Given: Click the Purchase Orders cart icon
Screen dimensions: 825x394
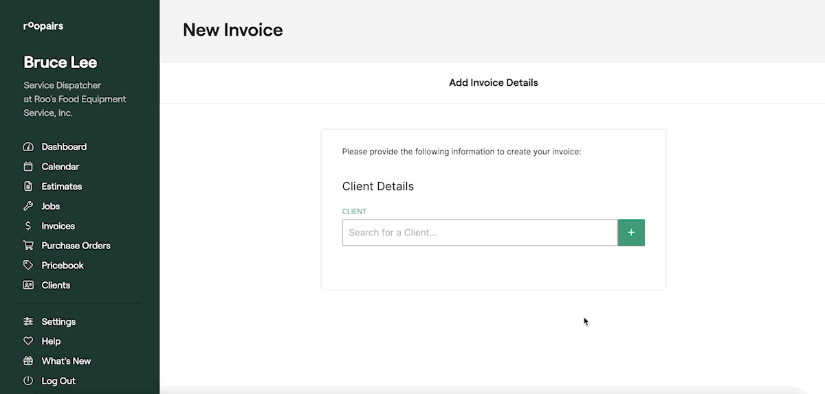Looking at the screenshot, I should (28, 246).
